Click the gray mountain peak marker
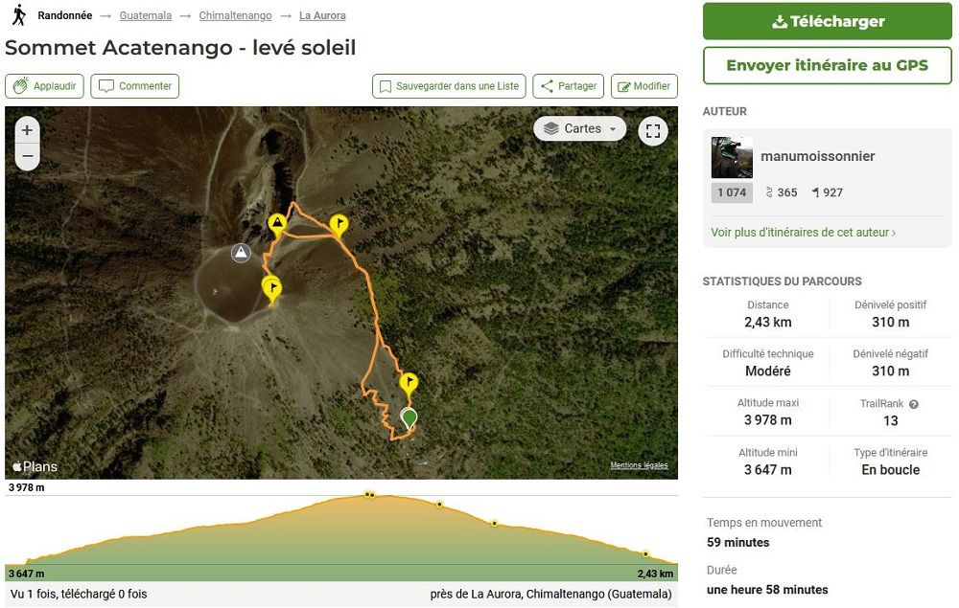The height and width of the screenshot is (608, 959). [241, 253]
